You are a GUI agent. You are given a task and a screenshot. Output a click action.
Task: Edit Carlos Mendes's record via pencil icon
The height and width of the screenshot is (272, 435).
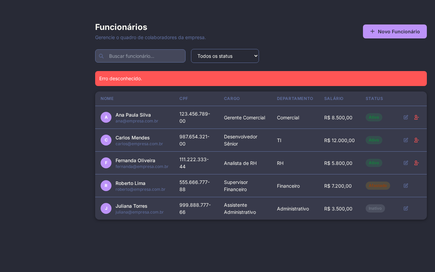406,140
